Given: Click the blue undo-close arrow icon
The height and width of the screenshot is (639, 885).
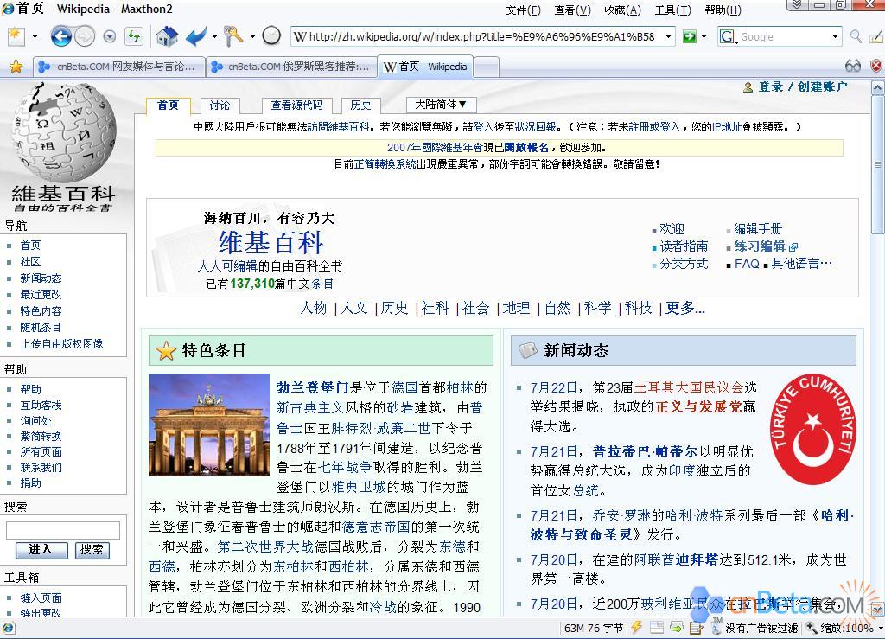Looking at the screenshot, I should pos(196,36).
